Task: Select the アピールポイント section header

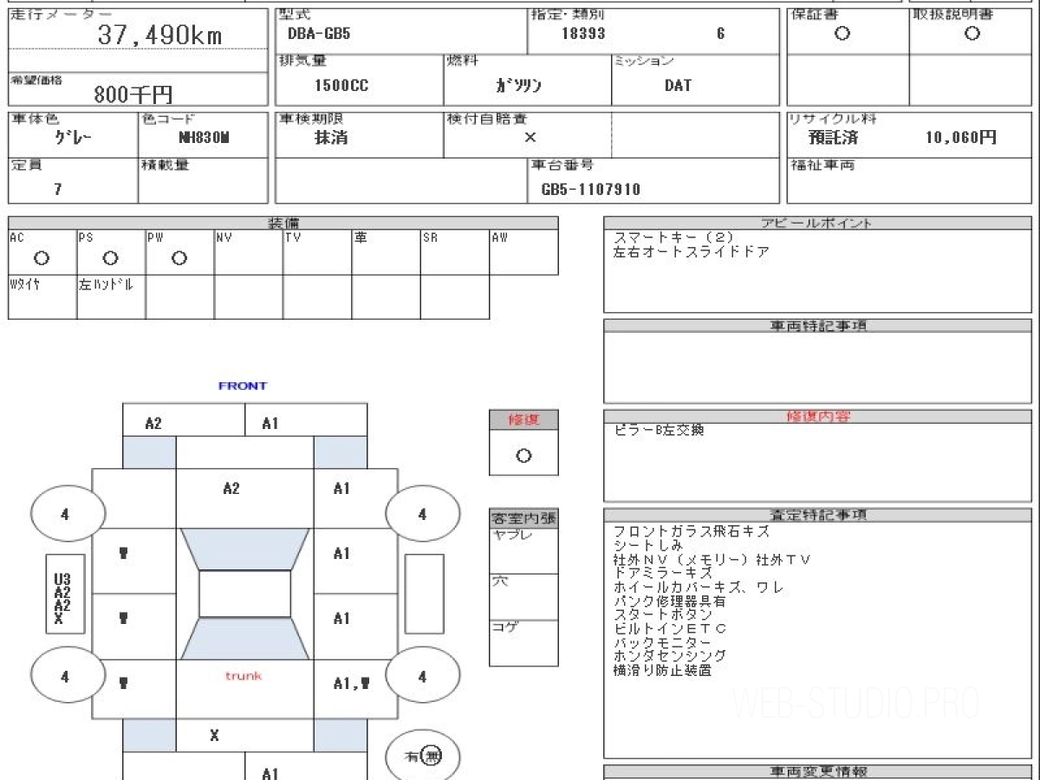Action: tap(818, 223)
